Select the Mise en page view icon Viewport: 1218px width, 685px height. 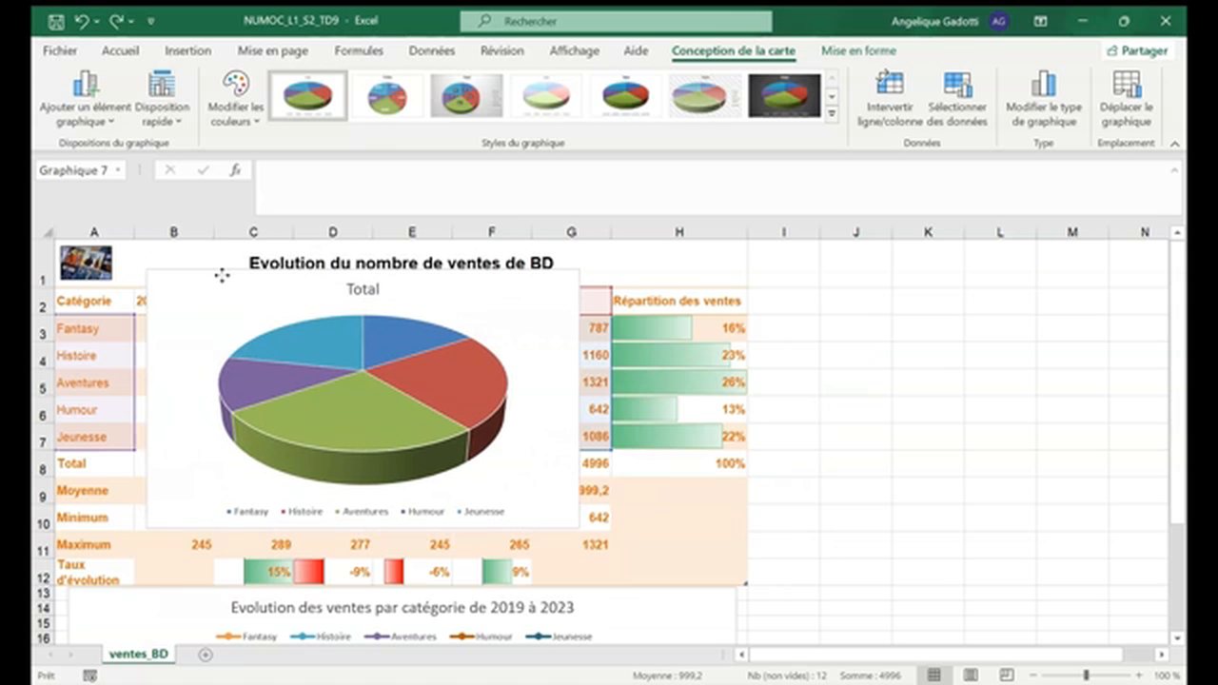tap(970, 675)
